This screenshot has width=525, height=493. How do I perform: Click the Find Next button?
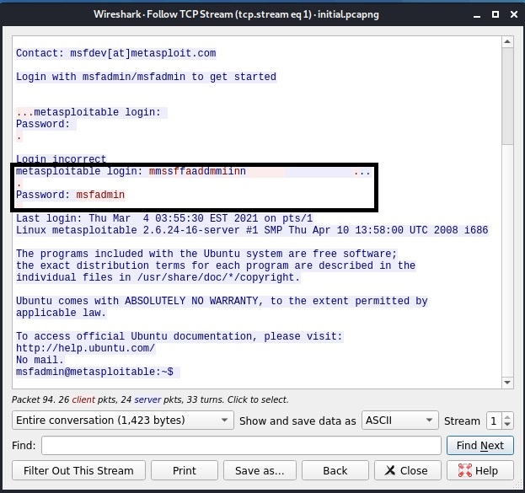pyautogui.click(x=479, y=445)
